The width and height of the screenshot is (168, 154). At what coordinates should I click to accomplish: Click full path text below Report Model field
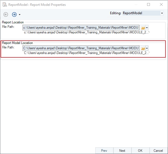[86, 53]
